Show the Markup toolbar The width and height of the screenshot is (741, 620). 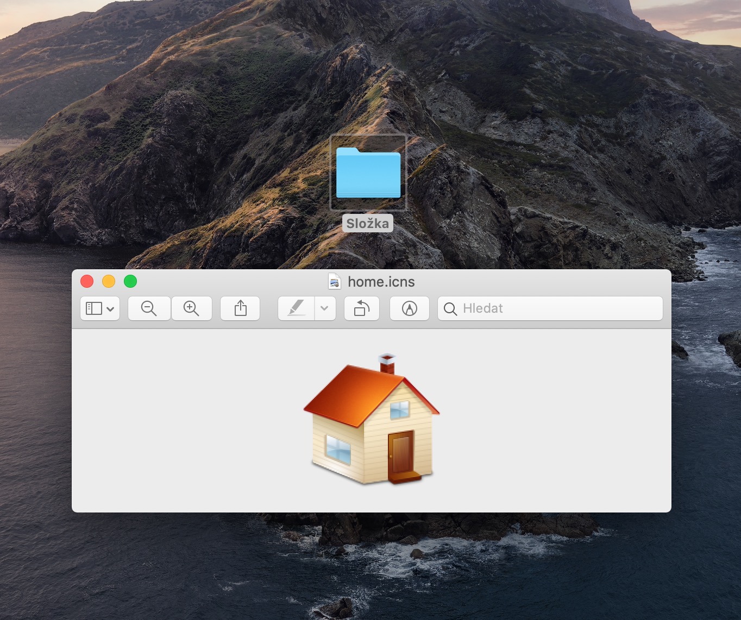click(410, 308)
